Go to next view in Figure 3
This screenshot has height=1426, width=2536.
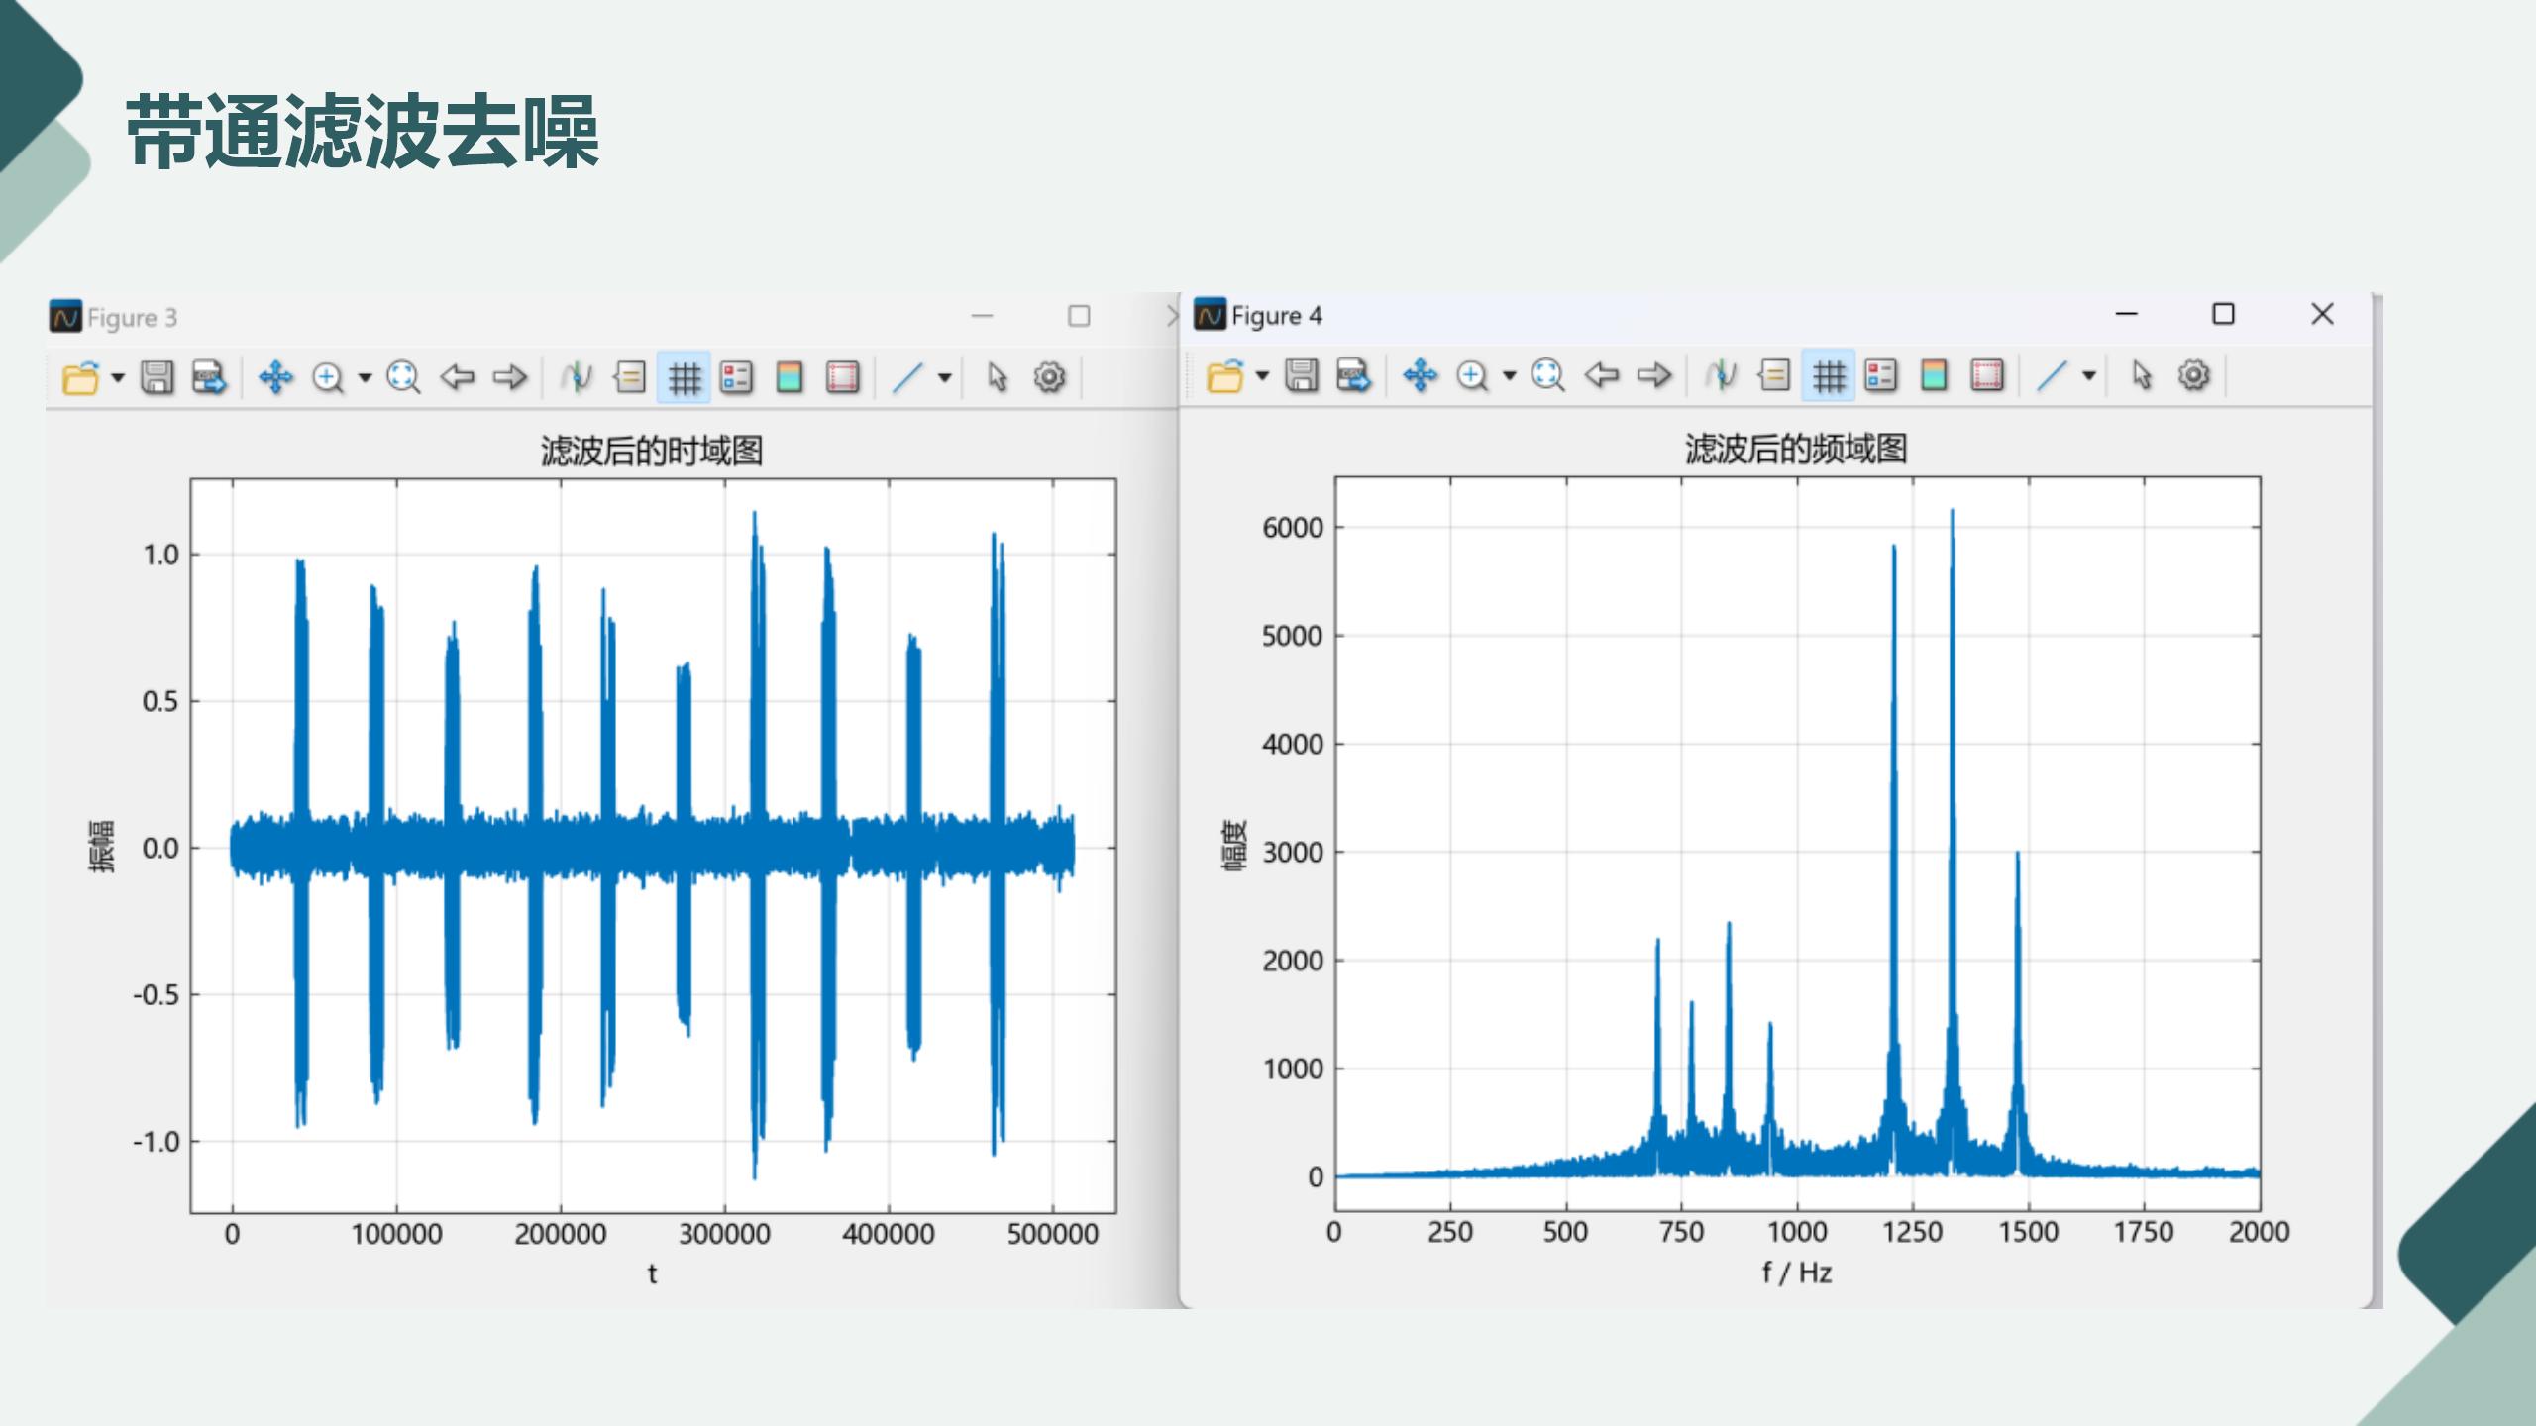(510, 377)
